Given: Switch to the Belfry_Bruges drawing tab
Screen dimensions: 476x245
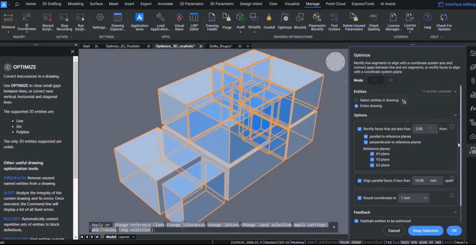Looking at the screenshot, I should click(221, 46).
